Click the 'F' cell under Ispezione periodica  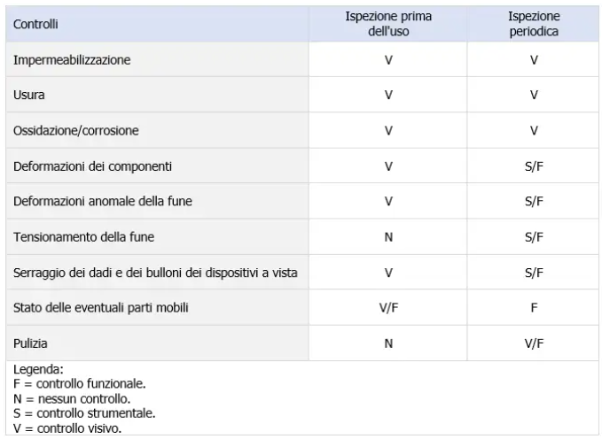[x=533, y=307]
